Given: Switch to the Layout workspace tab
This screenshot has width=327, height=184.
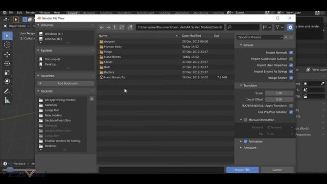Looking at the screenshot, I should click(73, 13).
